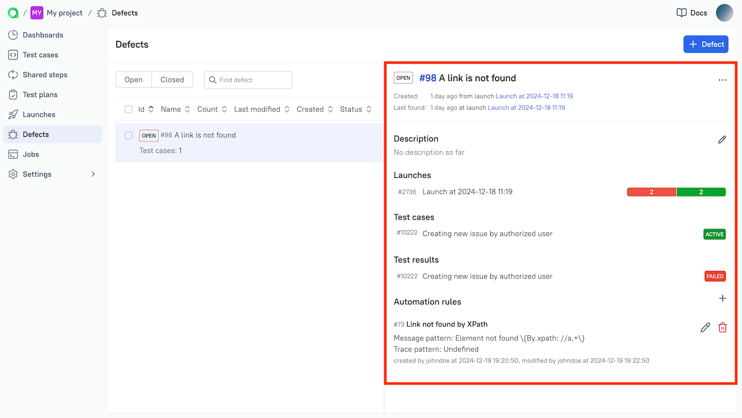Check the box for defect #98 row

pyautogui.click(x=128, y=136)
